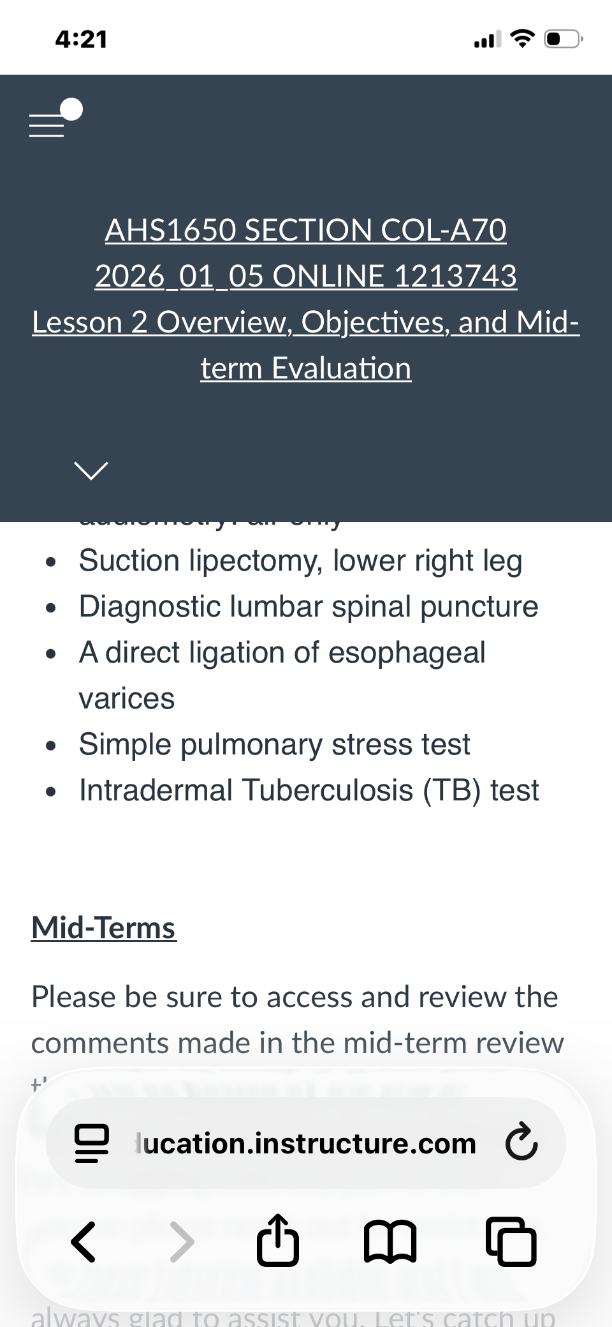612x1327 pixels.
Task: Select the Intradermal Tuberculosis (TB) test item
Action: (x=309, y=790)
